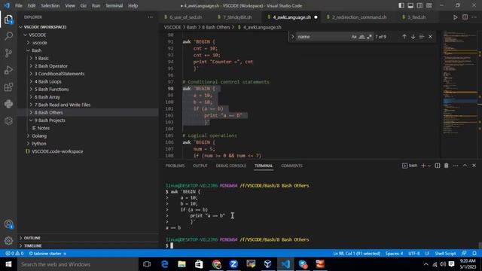Open the Source Control view
The height and width of the screenshot is (271, 482).
(8, 53)
